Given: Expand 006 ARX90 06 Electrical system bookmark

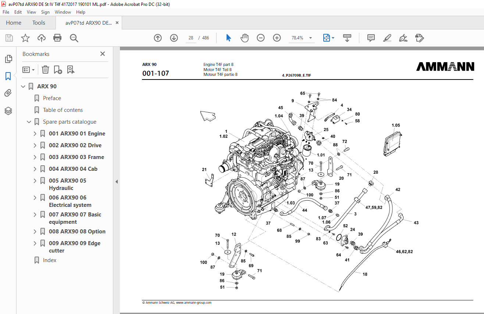Looking at the screenshot, I should pyautogui.click(x=35, y=198).
